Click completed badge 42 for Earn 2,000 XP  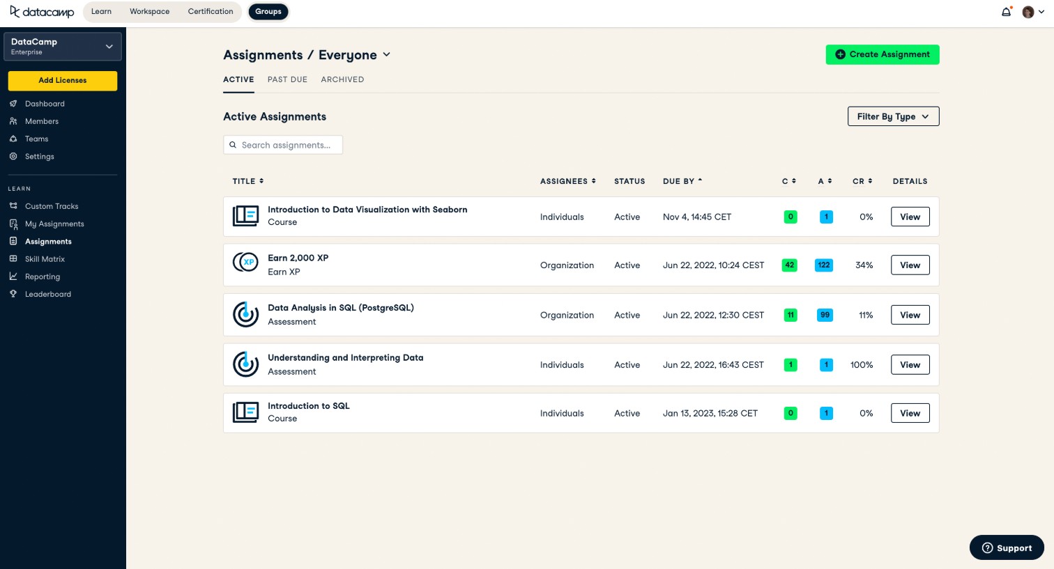pos(789,265)
